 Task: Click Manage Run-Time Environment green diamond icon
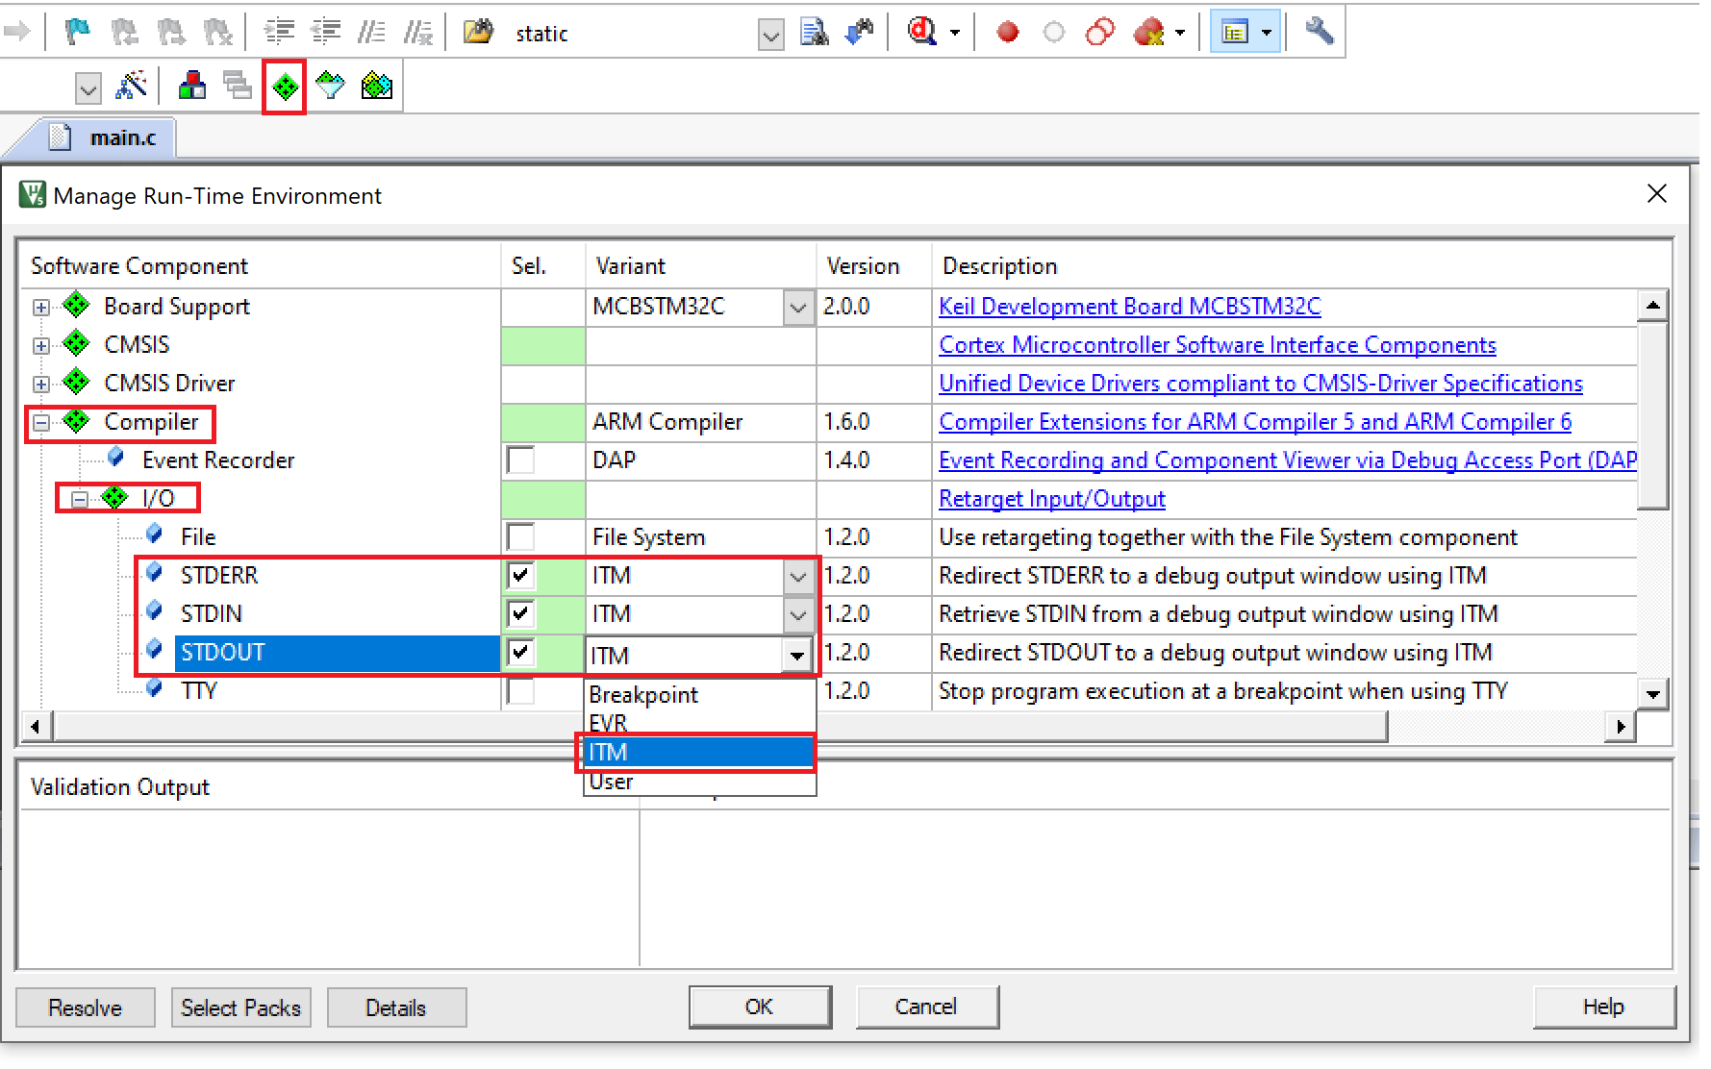point(285,87)
